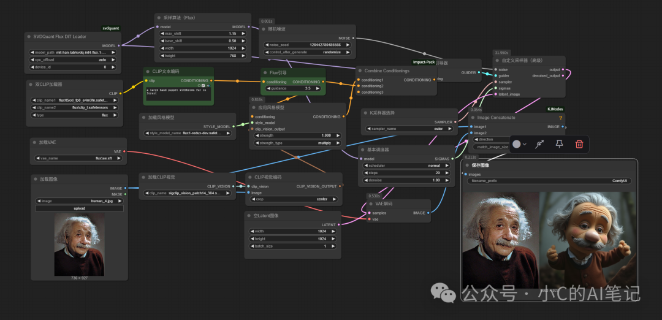Click the right arrow on the batch_size field
The image size is (662, 320).
pyautogui.click(x=335, y=246)
